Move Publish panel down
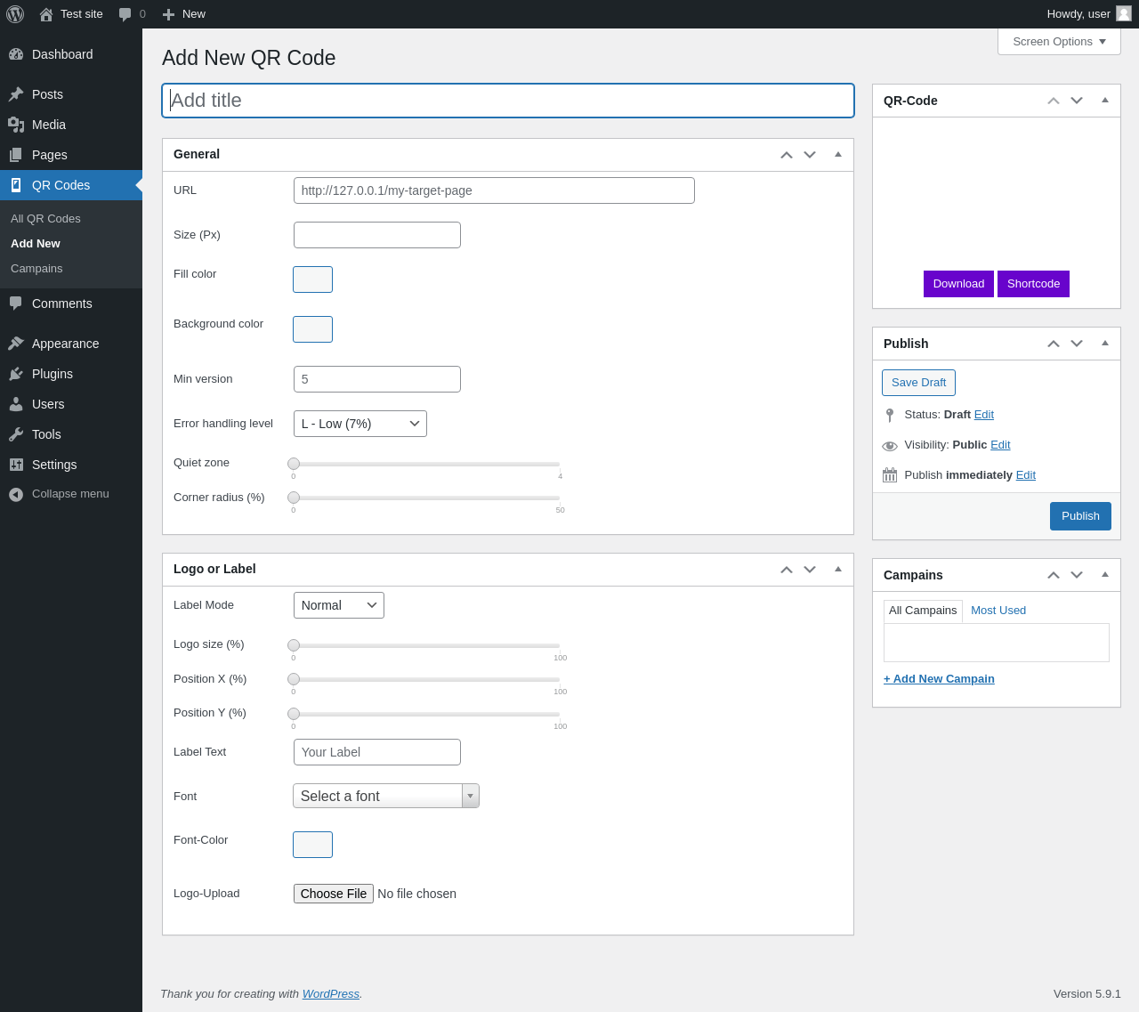Screen dimensions: 1139x1012 pyautogui.click(x=1077, y=344)
